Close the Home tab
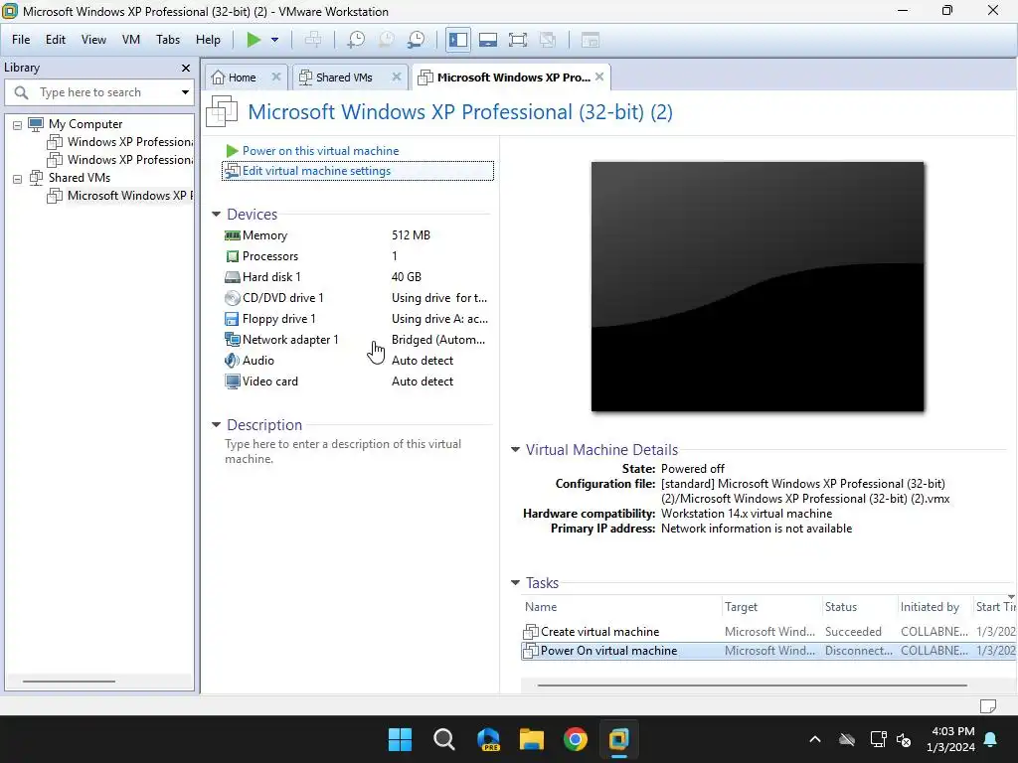Viewport: 1018px width, 763px height. click(276, 76)
